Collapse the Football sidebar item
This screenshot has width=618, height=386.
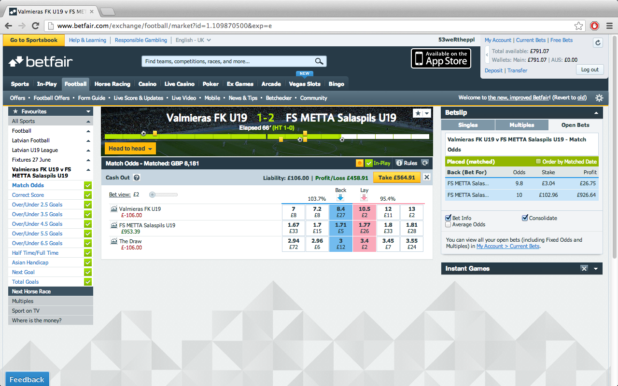[88, 131]
